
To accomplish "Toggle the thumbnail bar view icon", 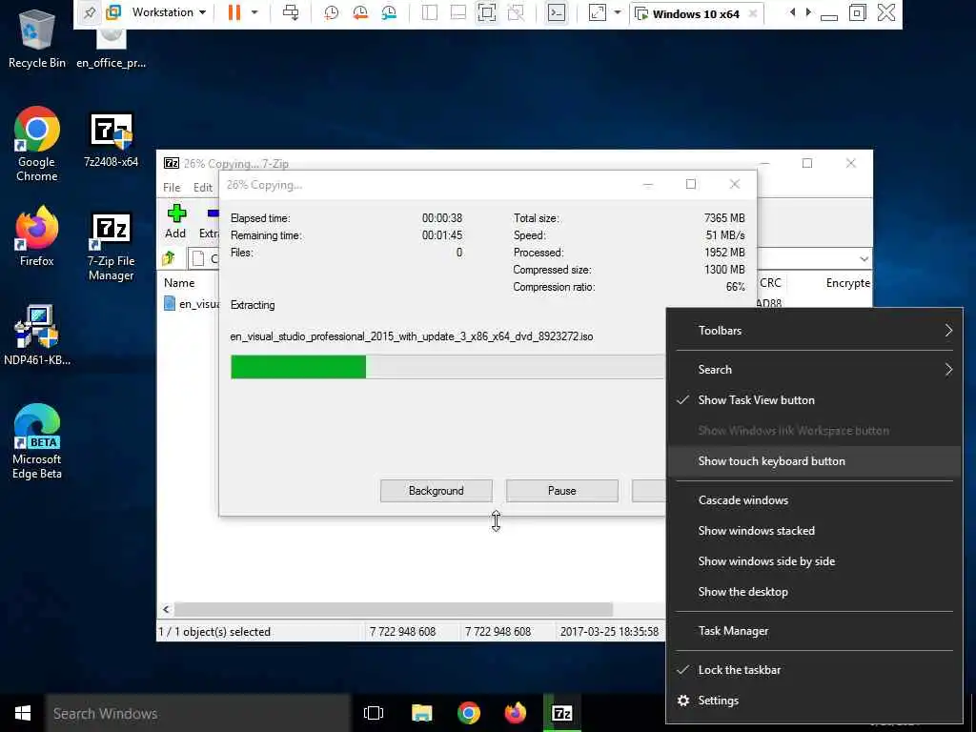I will coord(458,12).
